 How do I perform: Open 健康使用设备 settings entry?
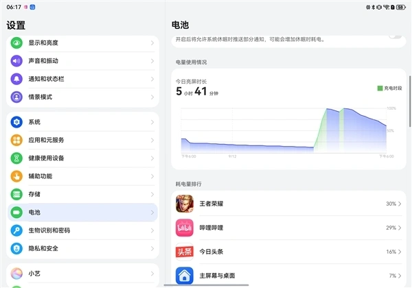click(x=82, y=158)
